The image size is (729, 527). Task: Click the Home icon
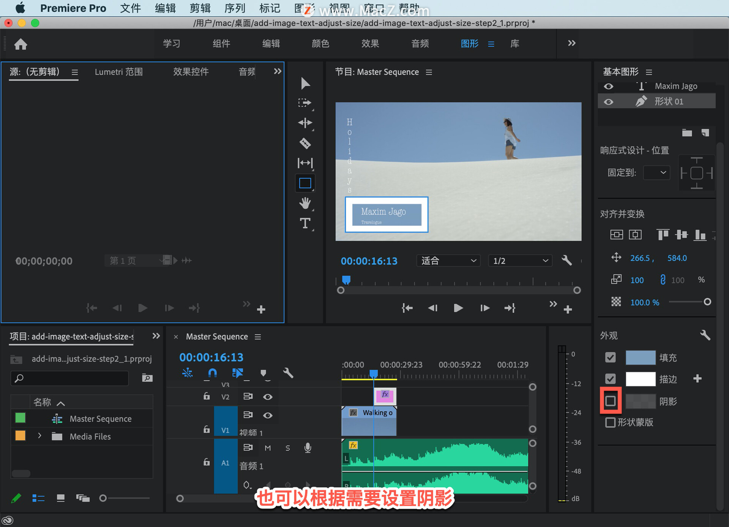tap(21, 44)
